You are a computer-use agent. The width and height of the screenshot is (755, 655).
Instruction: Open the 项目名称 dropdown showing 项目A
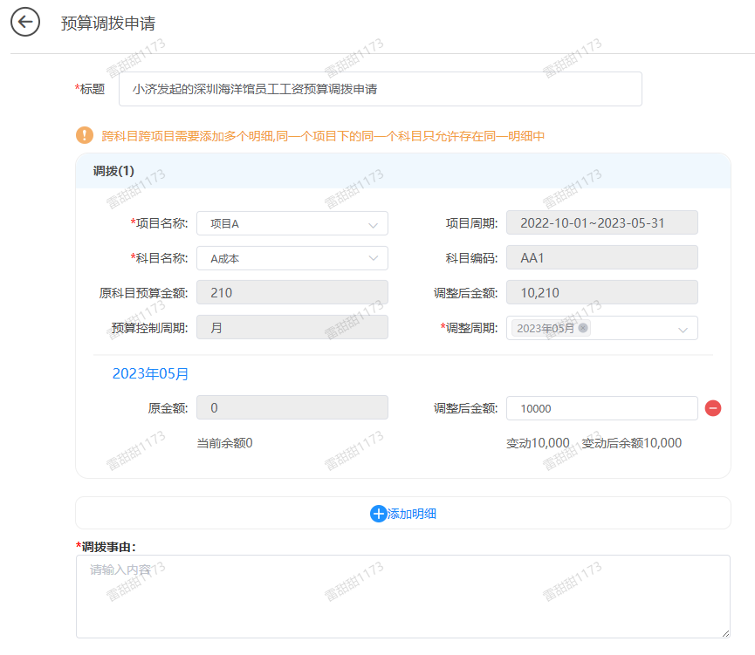pos(292,223)
